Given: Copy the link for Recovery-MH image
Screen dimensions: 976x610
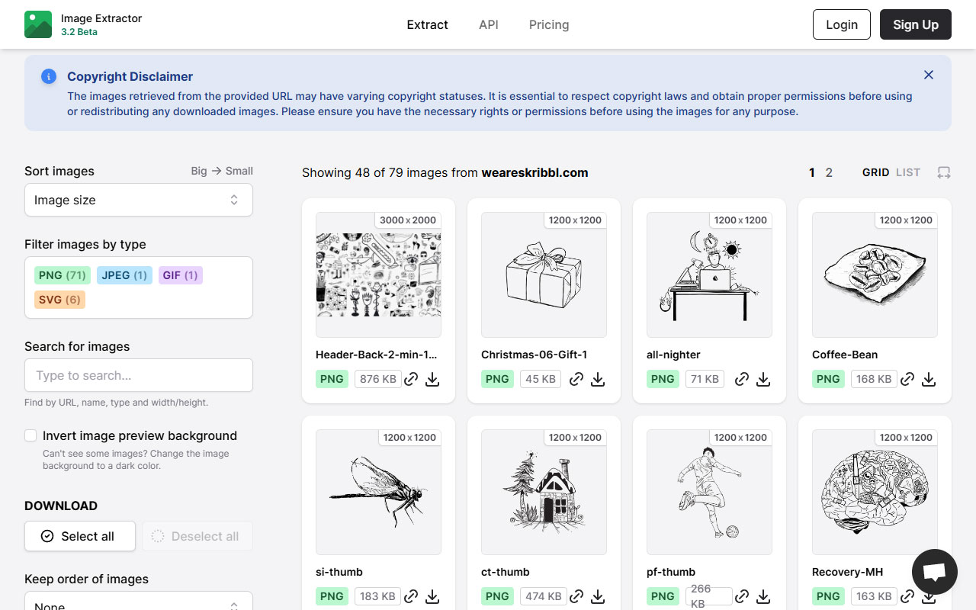Looking at the screenshot, I should (907, 596).
